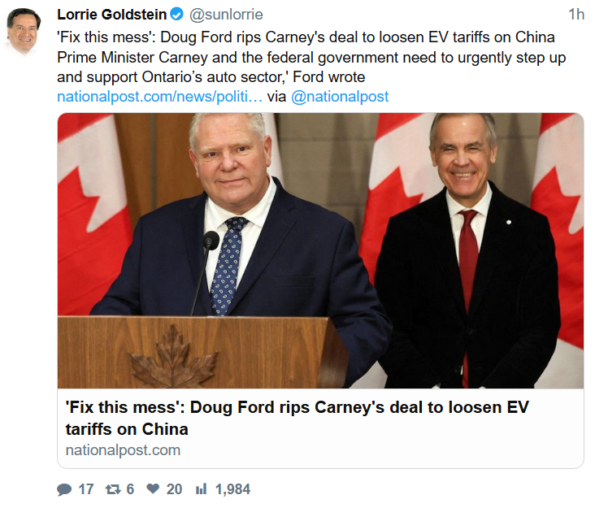Follow the nationalpost.com/news/politi… link
595x508 pixels.
click(x=159, y=96)
